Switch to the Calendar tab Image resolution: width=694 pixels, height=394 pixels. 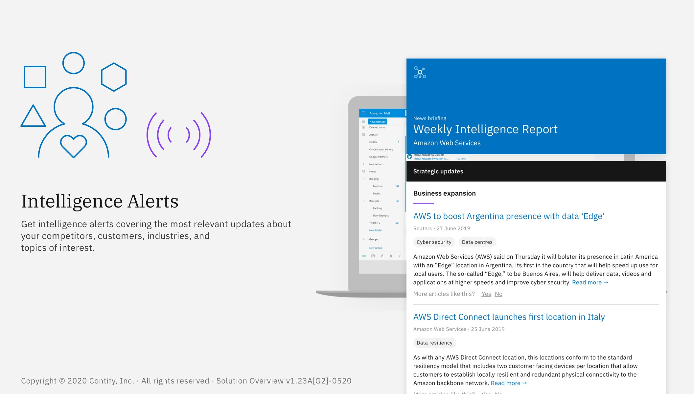(x=372, y=256)
